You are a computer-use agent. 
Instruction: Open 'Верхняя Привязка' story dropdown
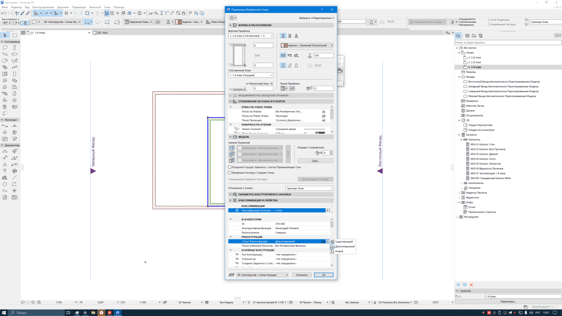pos(250,36)
